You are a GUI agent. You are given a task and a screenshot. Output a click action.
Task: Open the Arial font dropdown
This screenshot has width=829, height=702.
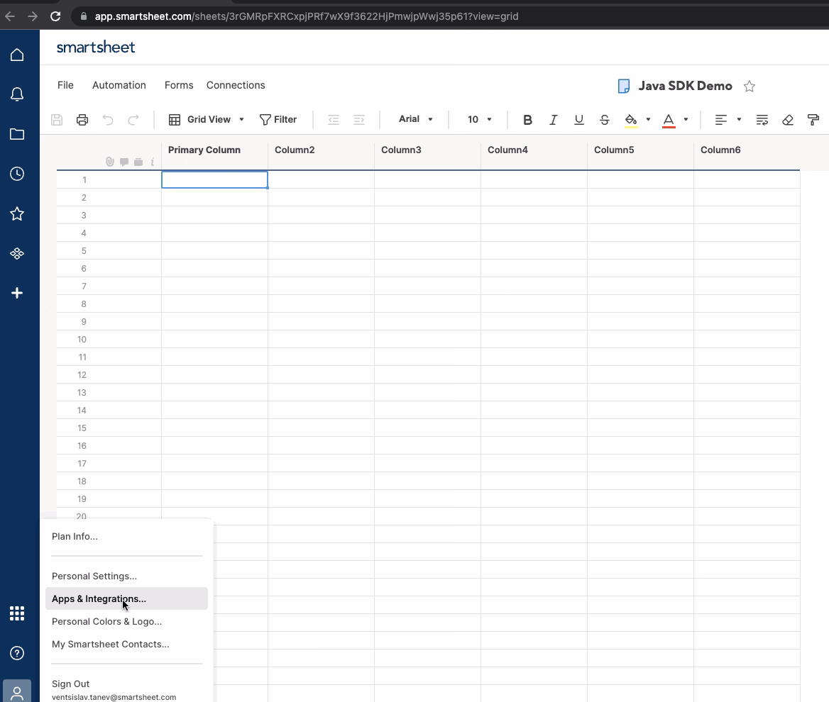point(415,119)
